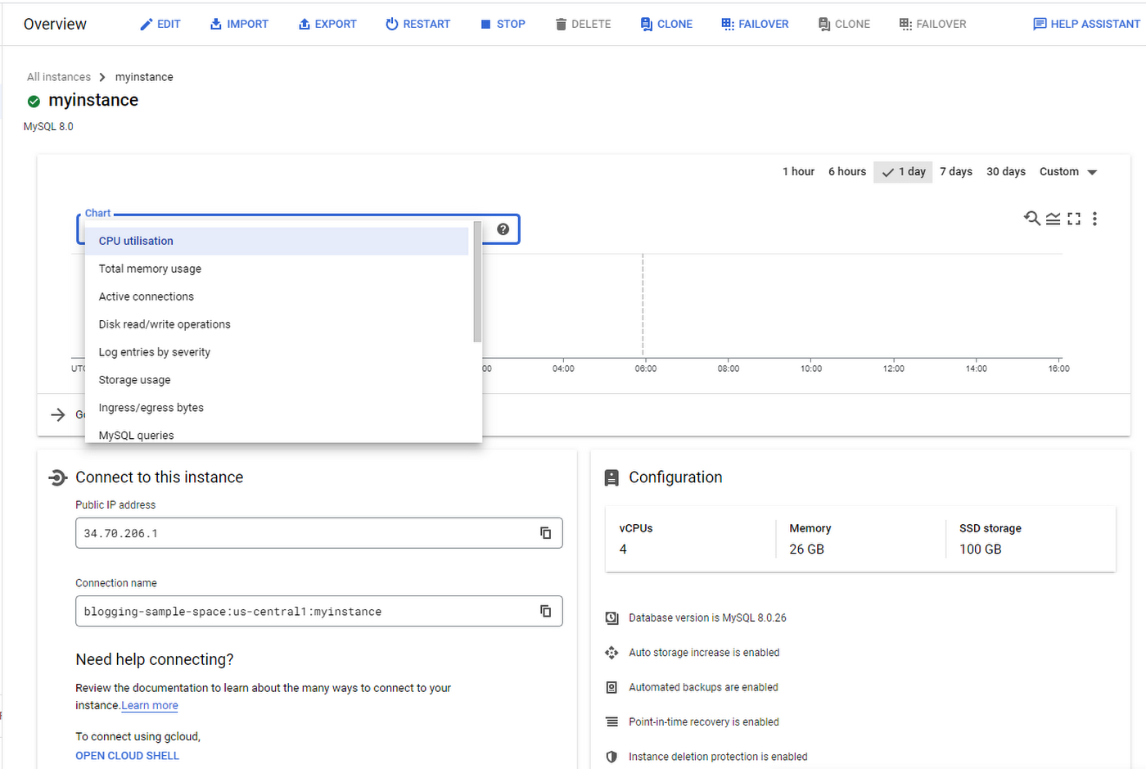The height and width of the screenshot is (769, 1146).
Task: Choose CPU utilisation from chart list
Action: [277, 241]
